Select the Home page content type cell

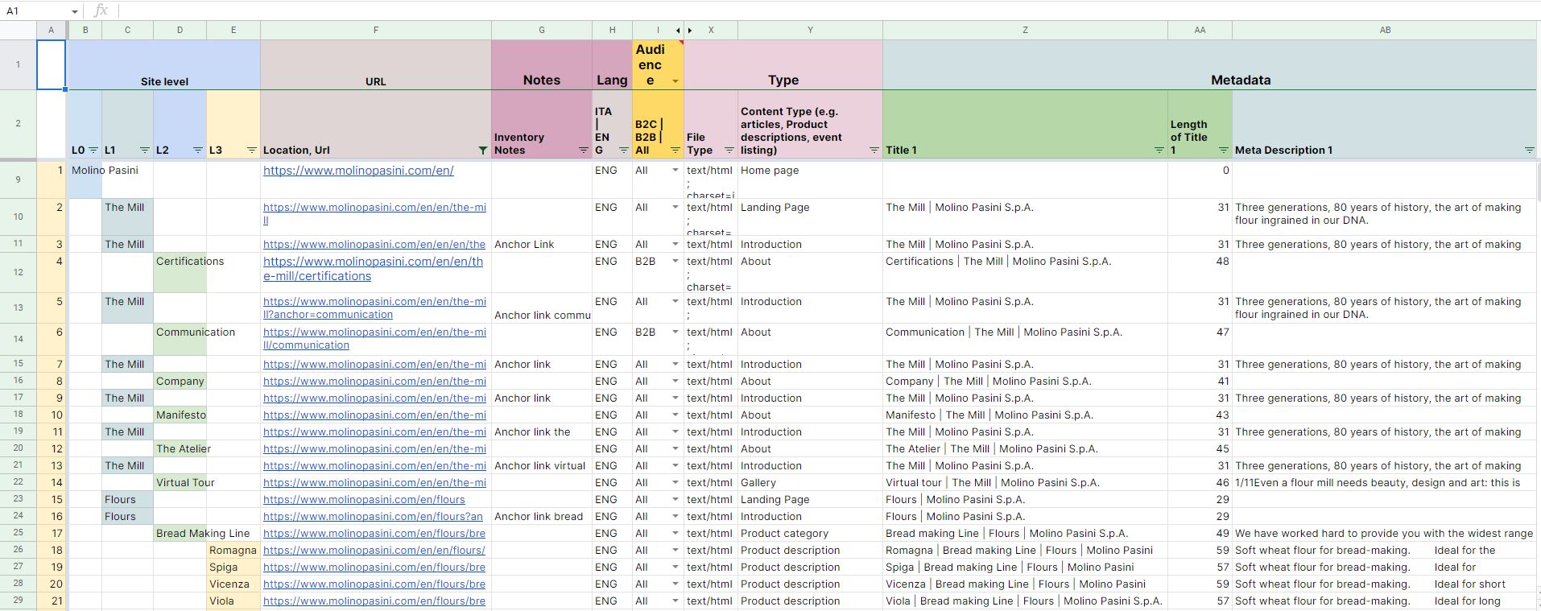coord(810,180)
